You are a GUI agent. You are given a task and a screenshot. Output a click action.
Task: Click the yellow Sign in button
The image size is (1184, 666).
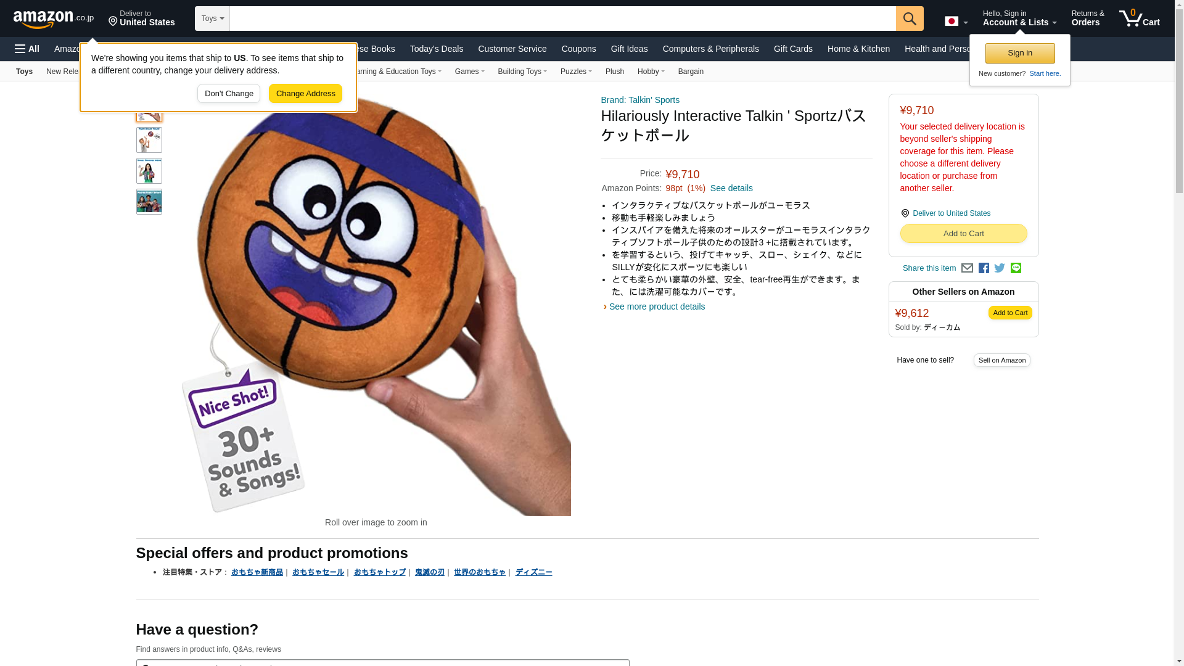click(x=1020, y=53)
